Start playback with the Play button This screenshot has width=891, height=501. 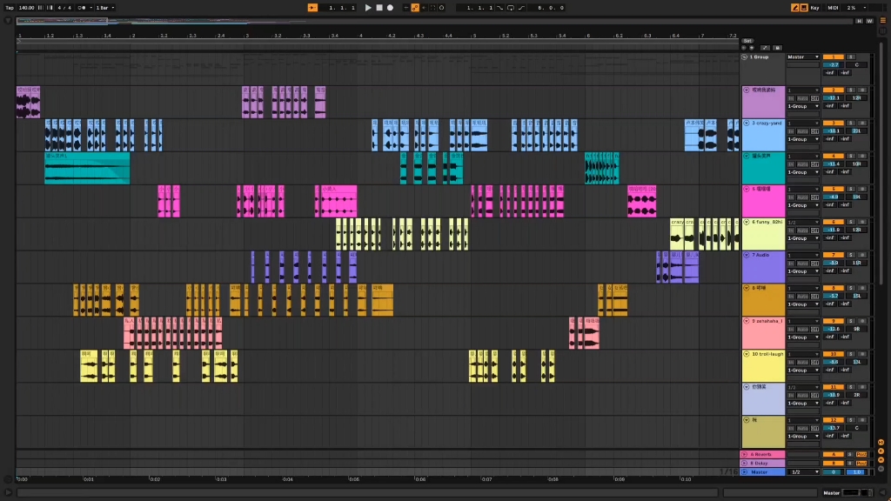coord(368,8)
